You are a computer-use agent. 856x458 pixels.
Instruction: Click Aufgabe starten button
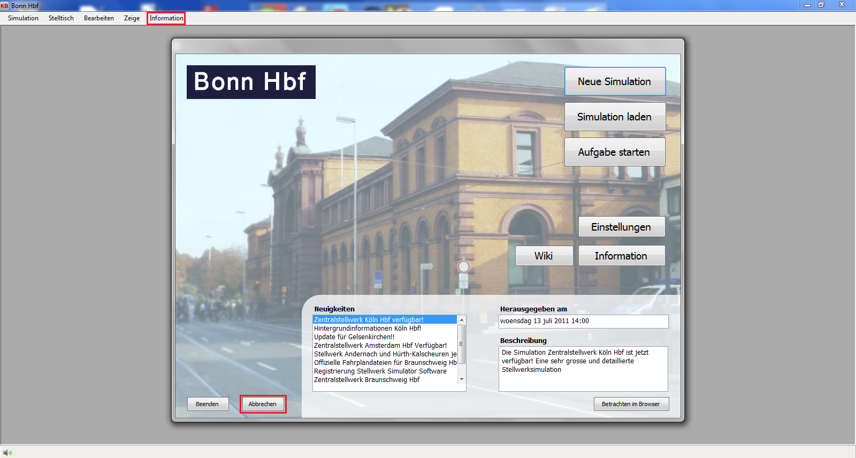(x=615, y=152)
